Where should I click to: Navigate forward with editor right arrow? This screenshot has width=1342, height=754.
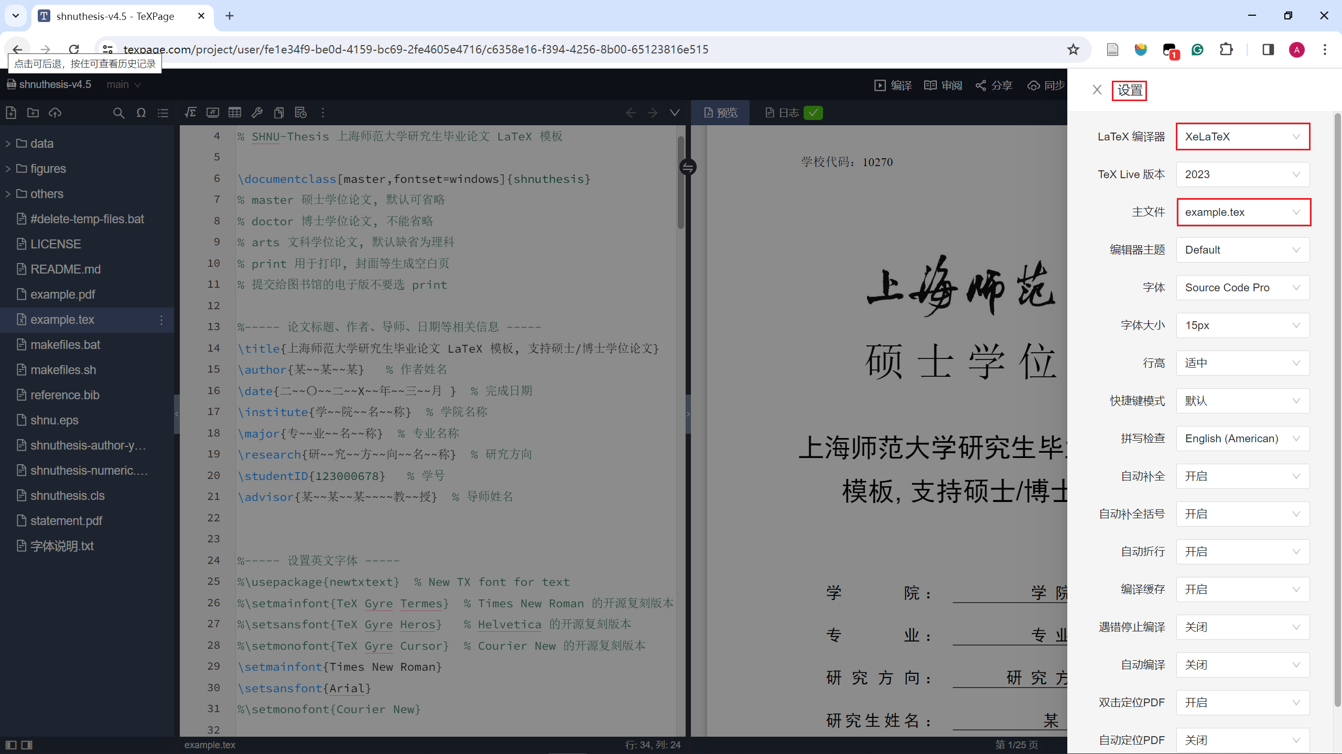coord(653,113)
